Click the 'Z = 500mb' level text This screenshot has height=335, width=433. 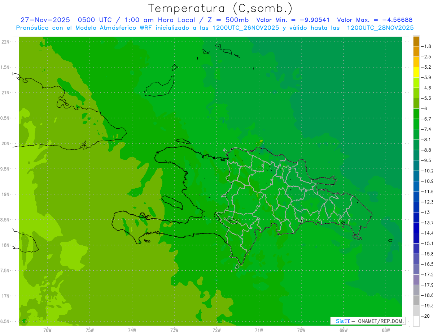pyautogui.click(x=228, y=20)
